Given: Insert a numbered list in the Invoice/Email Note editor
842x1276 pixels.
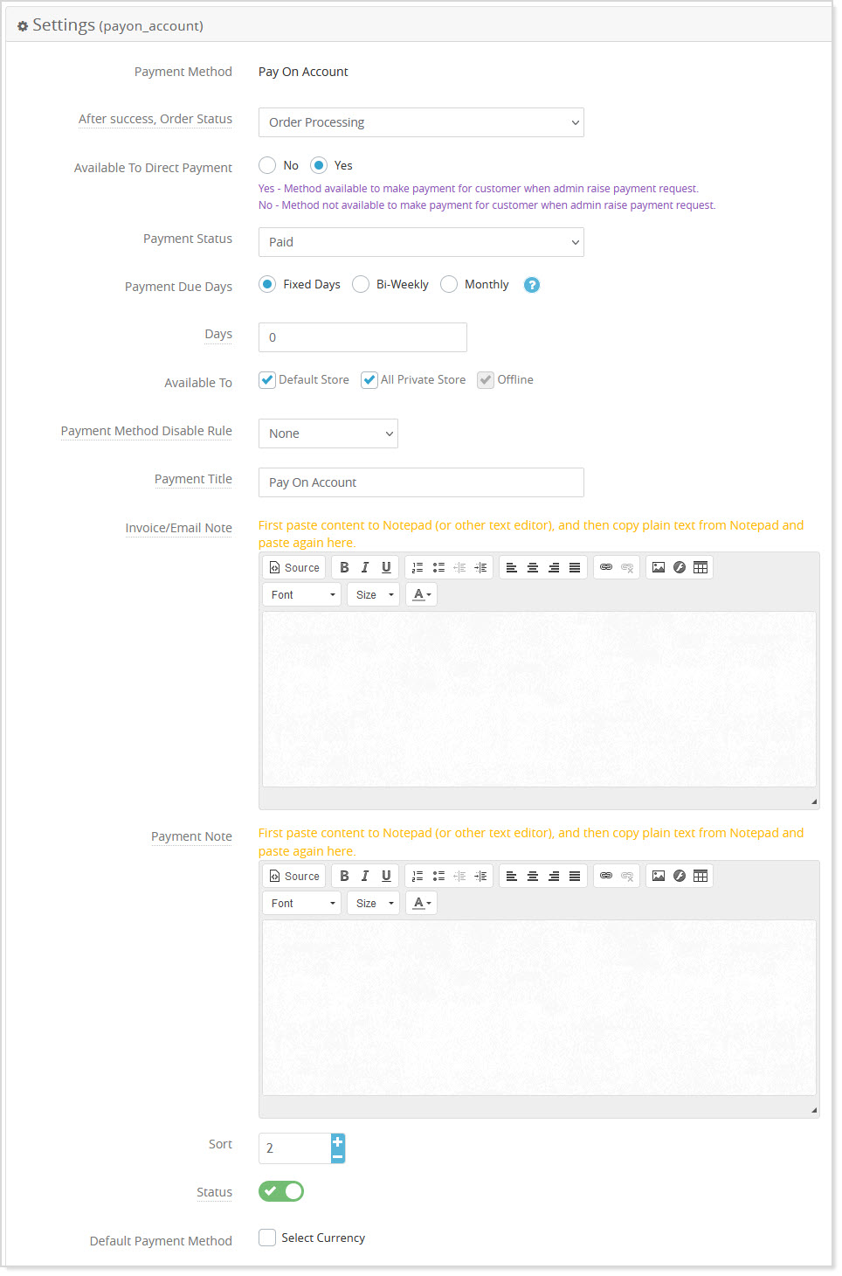Looking at the screenshot, I should (418, 566).
